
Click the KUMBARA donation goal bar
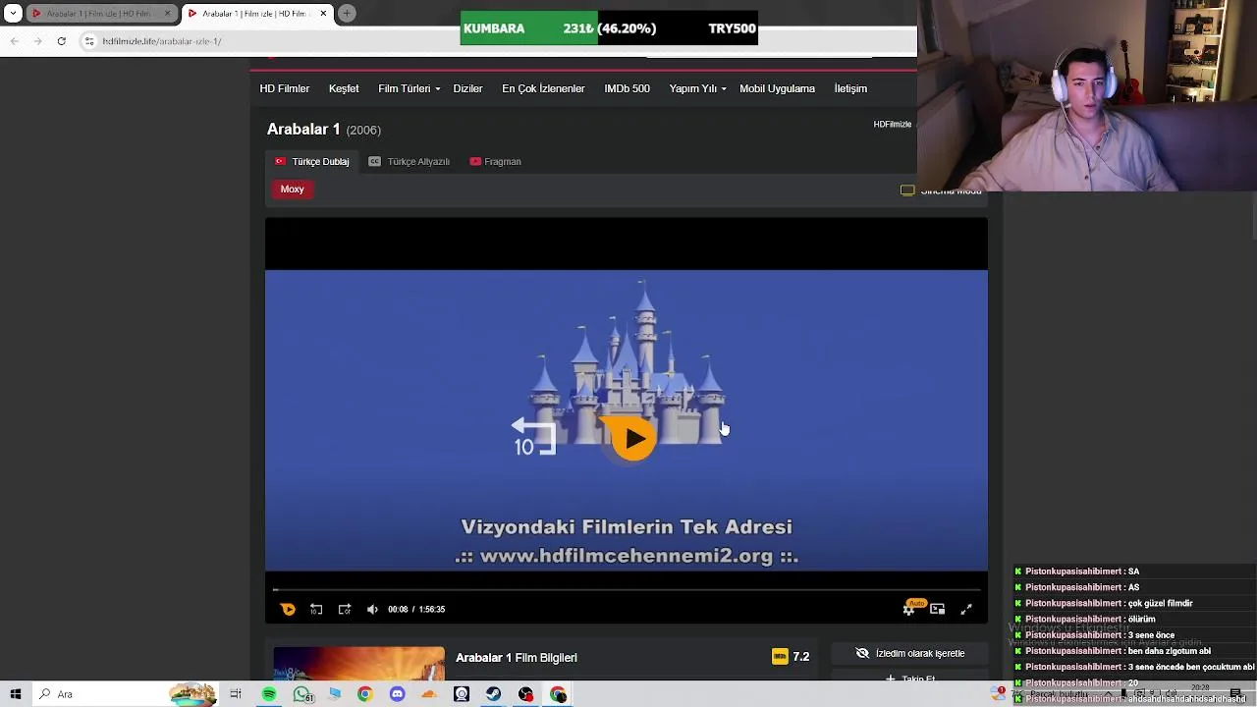(x=609, y=28)
